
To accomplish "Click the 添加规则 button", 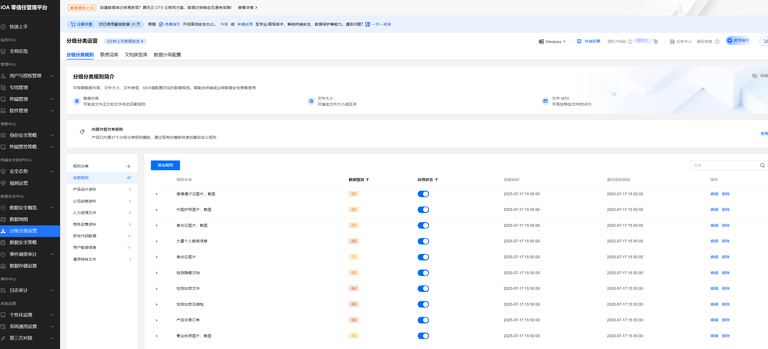I will (x=165, y=165).
